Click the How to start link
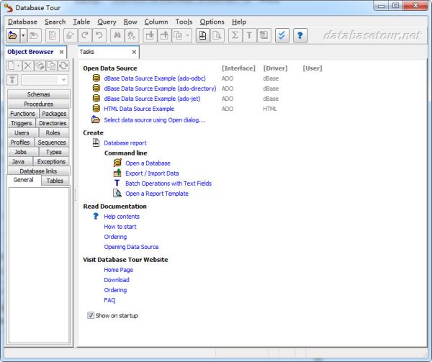Screen dimensions: 432x362 pyautogui.click(x=120, y=227)
